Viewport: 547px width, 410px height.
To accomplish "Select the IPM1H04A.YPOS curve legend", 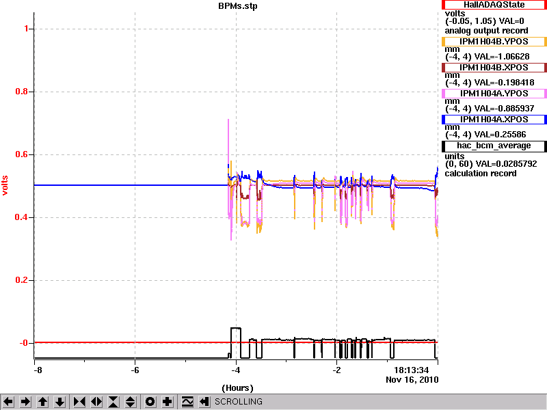I will 494,94.
